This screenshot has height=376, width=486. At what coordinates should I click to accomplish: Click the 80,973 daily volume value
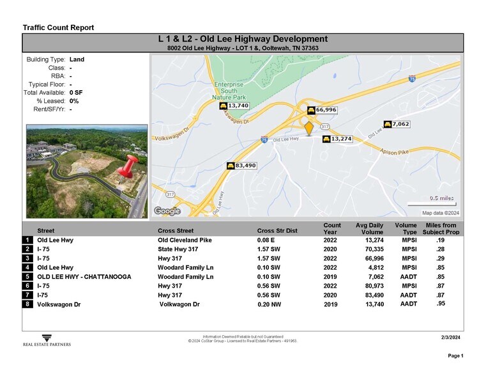point(374,286)
